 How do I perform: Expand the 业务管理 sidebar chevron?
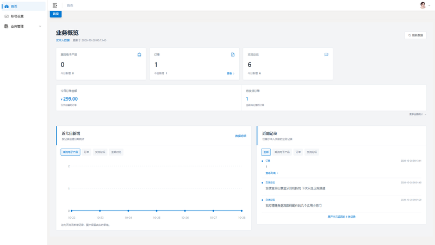pos(40,26)
